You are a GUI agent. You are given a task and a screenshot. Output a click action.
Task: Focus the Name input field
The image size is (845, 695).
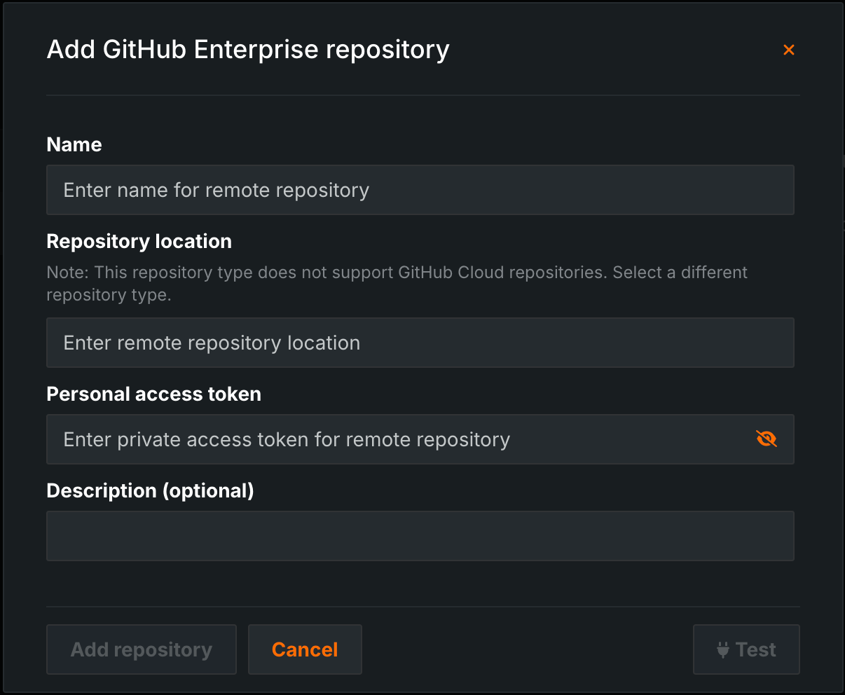point(420,190)
